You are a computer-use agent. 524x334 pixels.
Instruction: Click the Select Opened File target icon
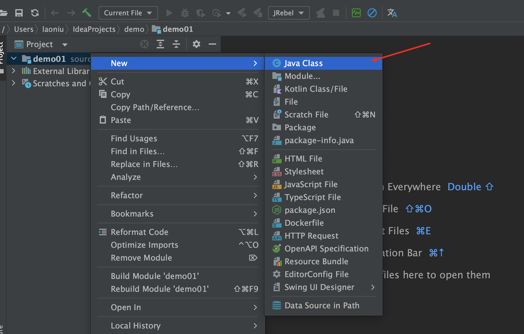tap(144, 44)
